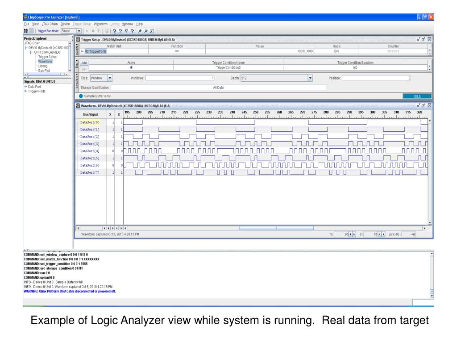
Task: Collapse the Match section side tab
Action: [x=77, y=50]
